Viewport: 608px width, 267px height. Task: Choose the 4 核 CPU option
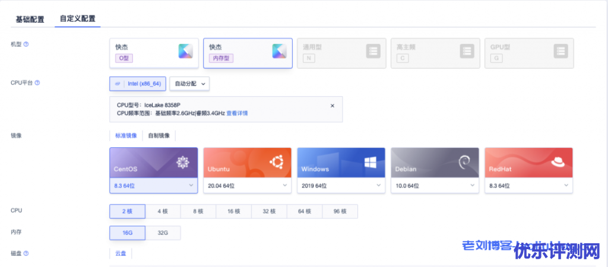(163, 212)
